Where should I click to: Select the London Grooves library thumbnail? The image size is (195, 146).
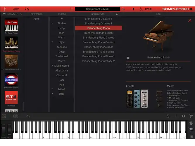point(11,79)
